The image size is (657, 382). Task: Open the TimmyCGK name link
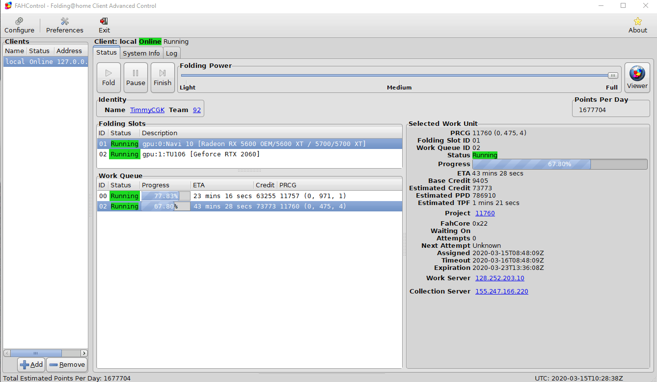(x=147, y=110)
